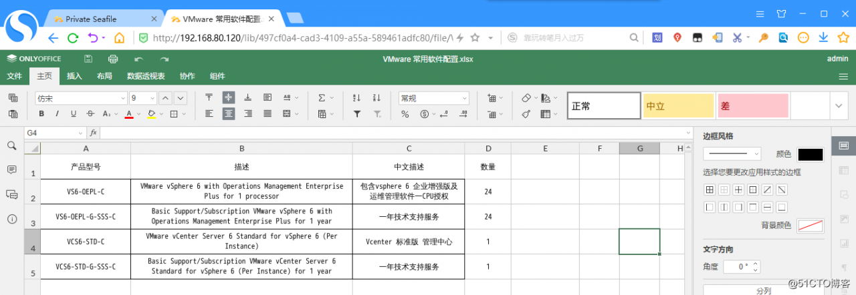This screenshot has width=856, height=295.
Task: Toggle Bold formatting
Action: pyautogui.click(x=41, y=114)
